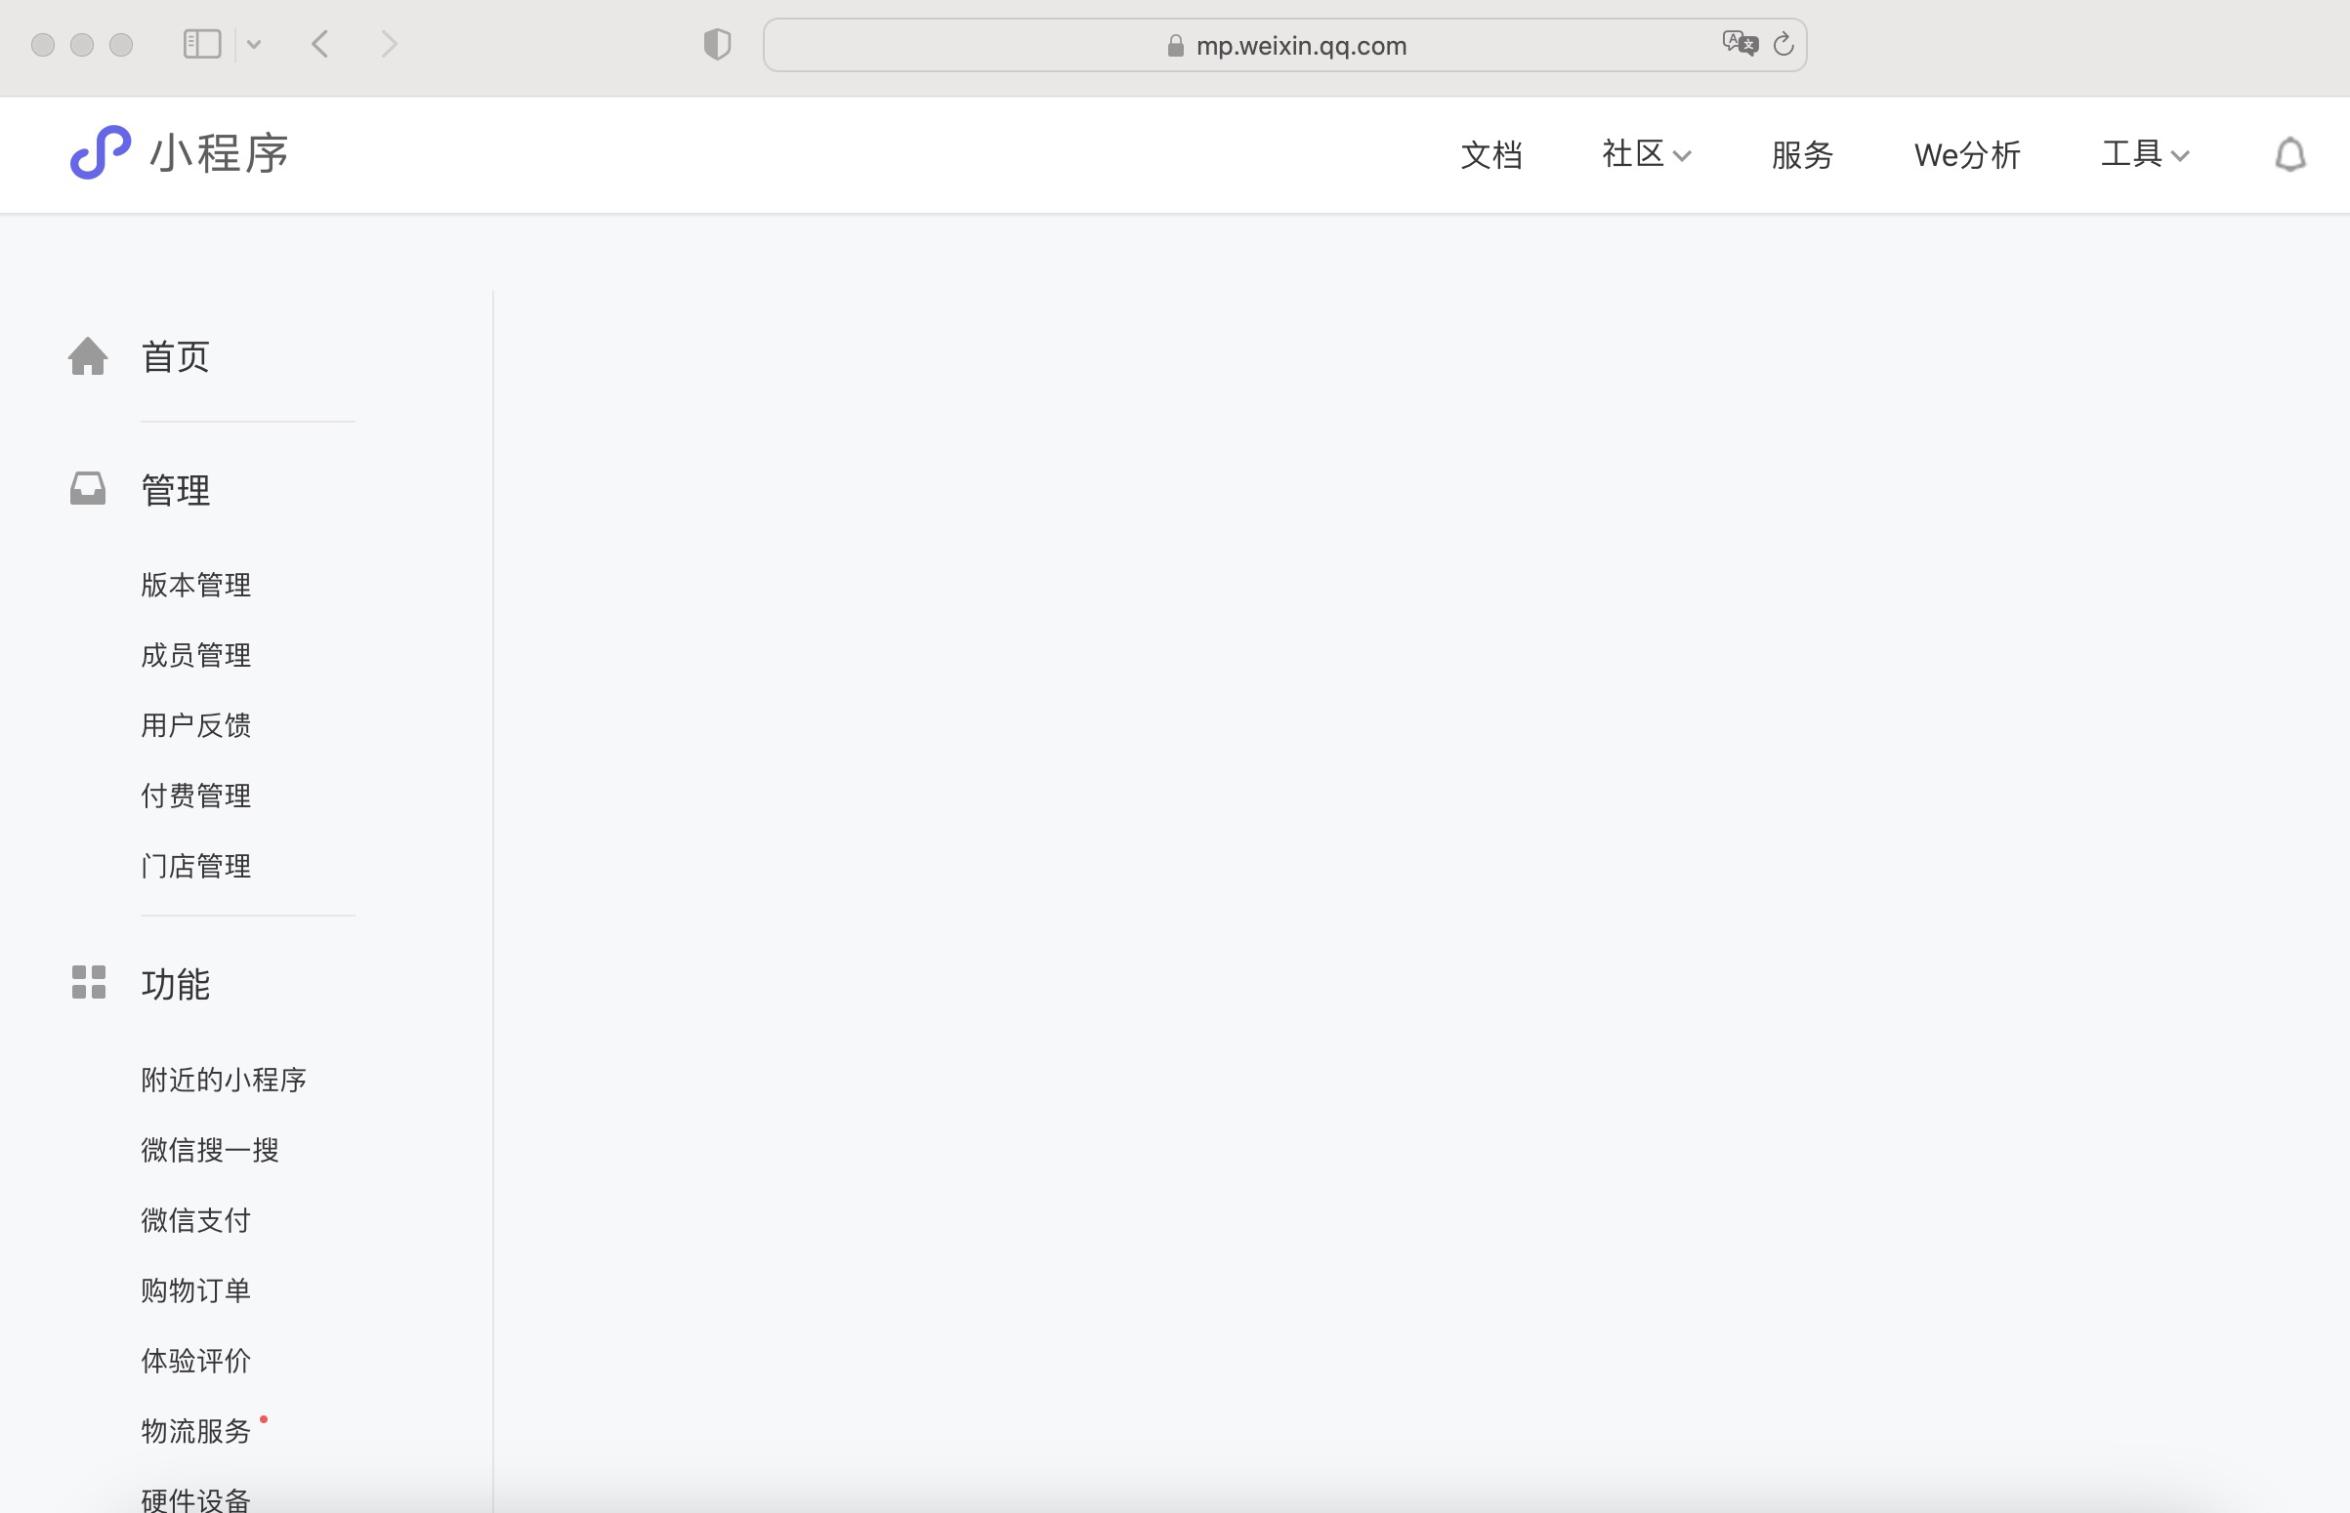Open 版本管理 in sidebar
The image size is (2350, 1513).
195,585
